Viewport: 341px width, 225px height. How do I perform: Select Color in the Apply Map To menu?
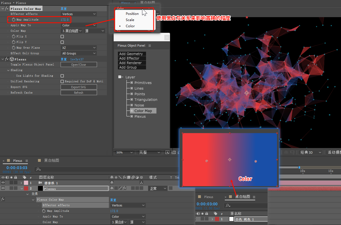click(130, 26)
